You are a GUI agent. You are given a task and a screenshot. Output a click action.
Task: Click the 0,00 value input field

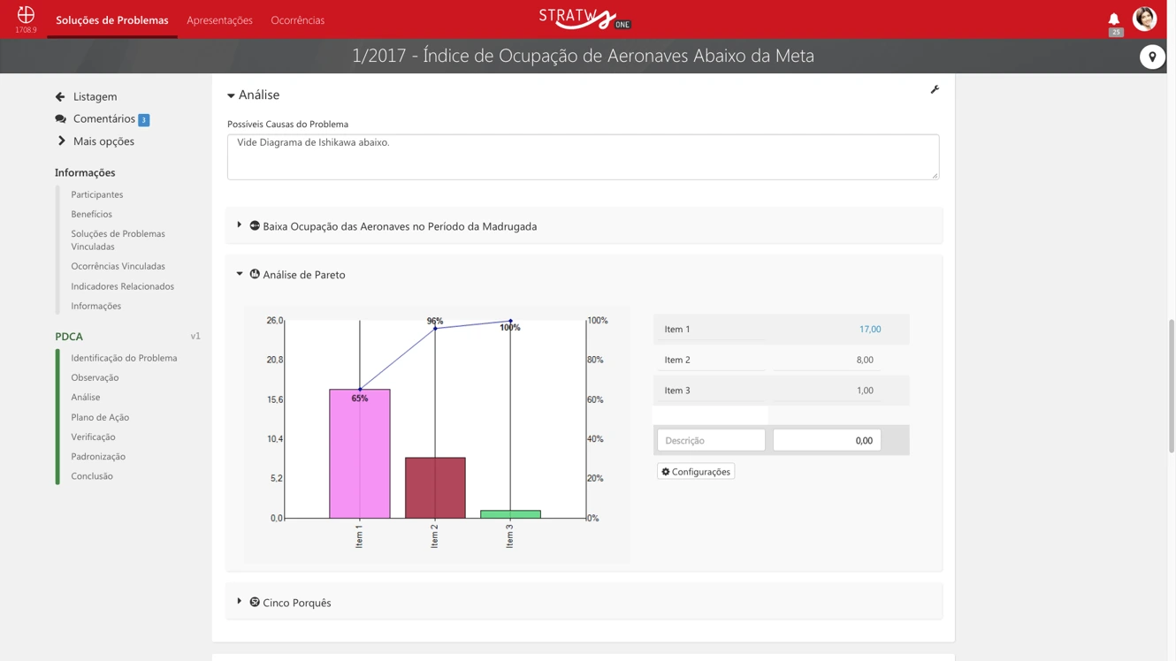click(x=827, y=440)
